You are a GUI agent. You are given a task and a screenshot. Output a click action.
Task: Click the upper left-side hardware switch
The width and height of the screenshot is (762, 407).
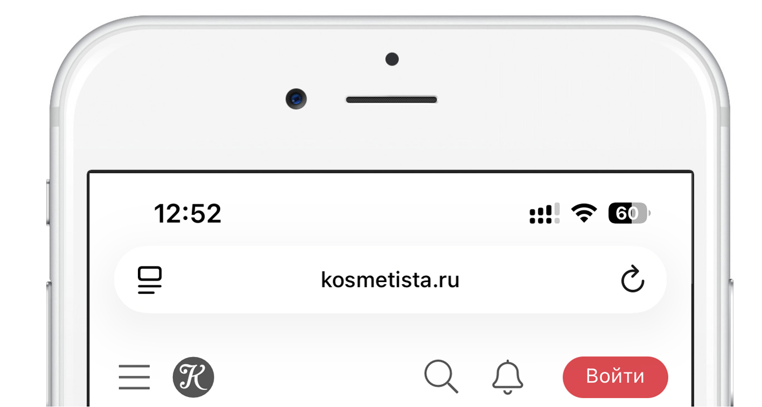48,202
